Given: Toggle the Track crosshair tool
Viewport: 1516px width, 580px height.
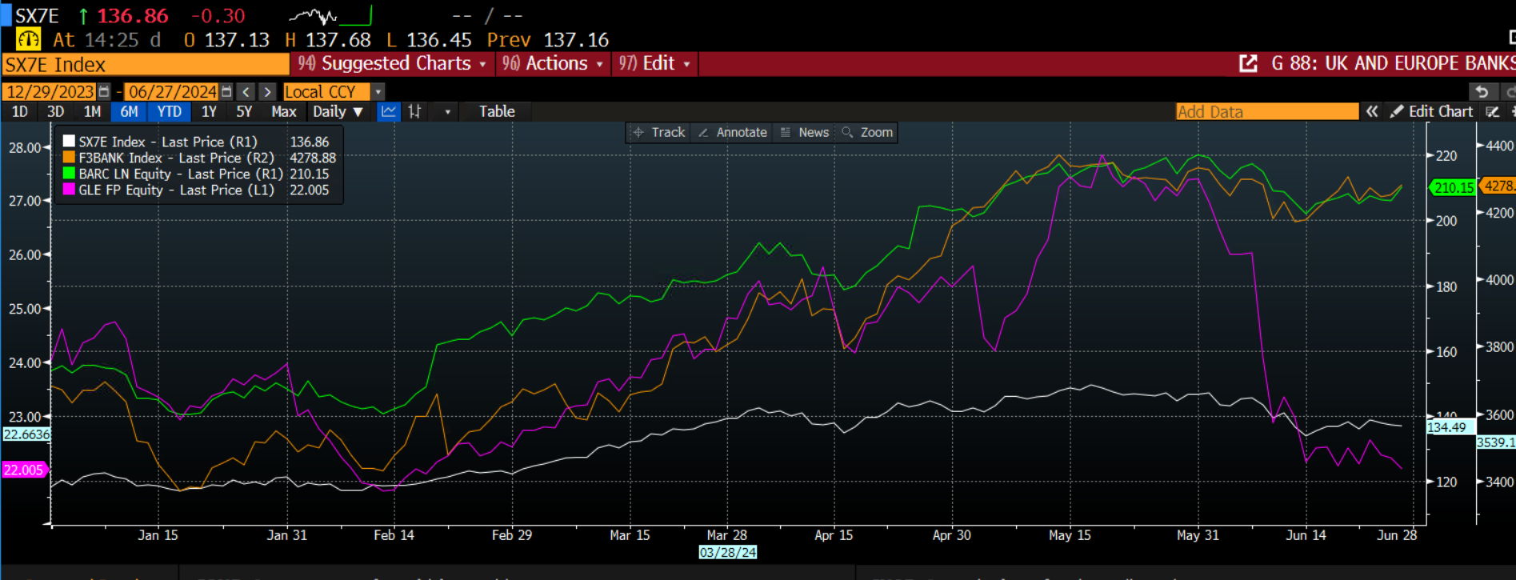Looking at the screenshot, I should pos(659,133).
